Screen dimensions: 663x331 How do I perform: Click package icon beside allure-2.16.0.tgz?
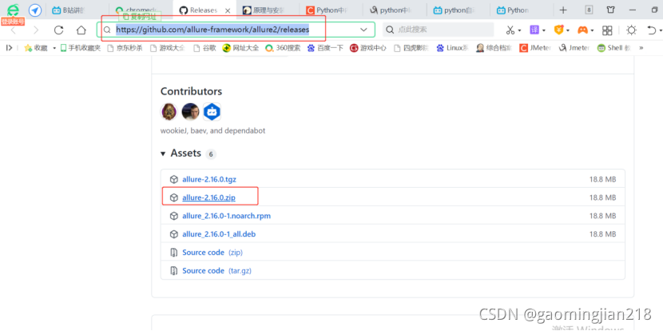[x=173, y=179]
